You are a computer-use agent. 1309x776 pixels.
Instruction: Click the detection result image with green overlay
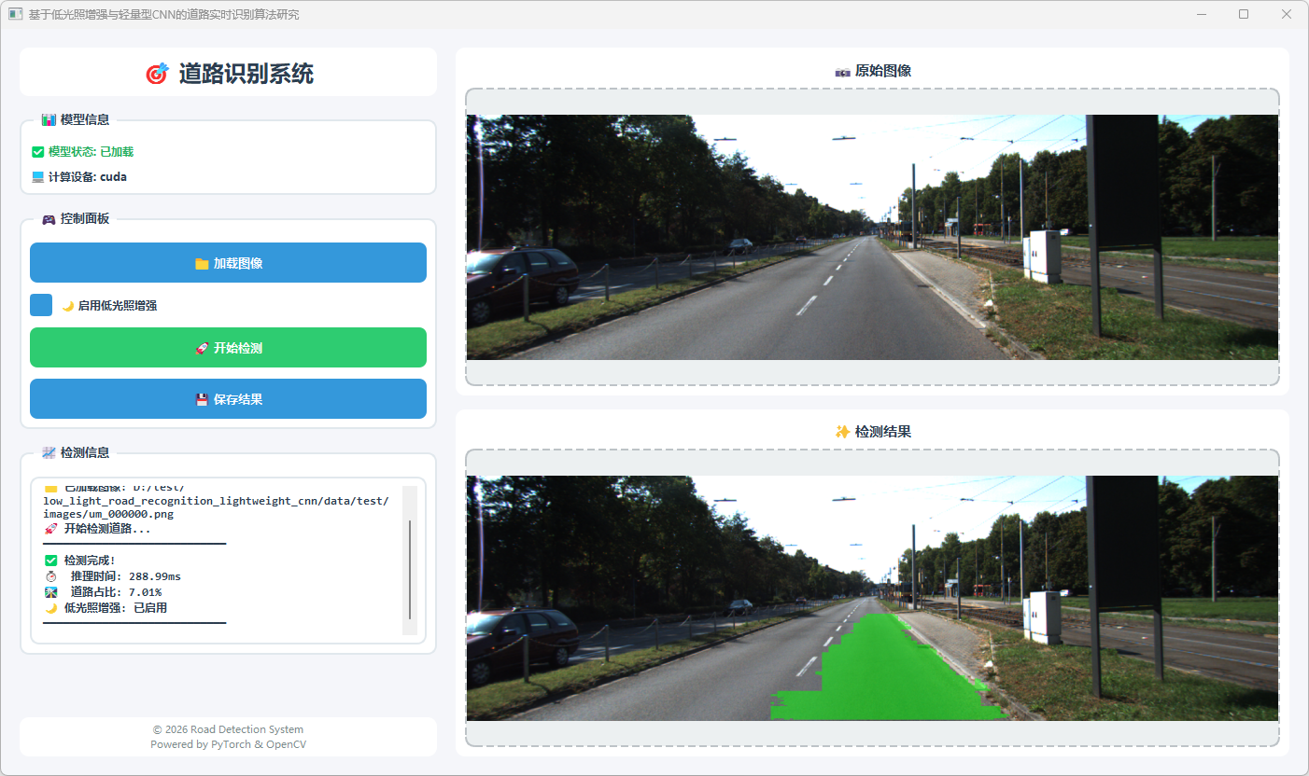coord(871,598)
